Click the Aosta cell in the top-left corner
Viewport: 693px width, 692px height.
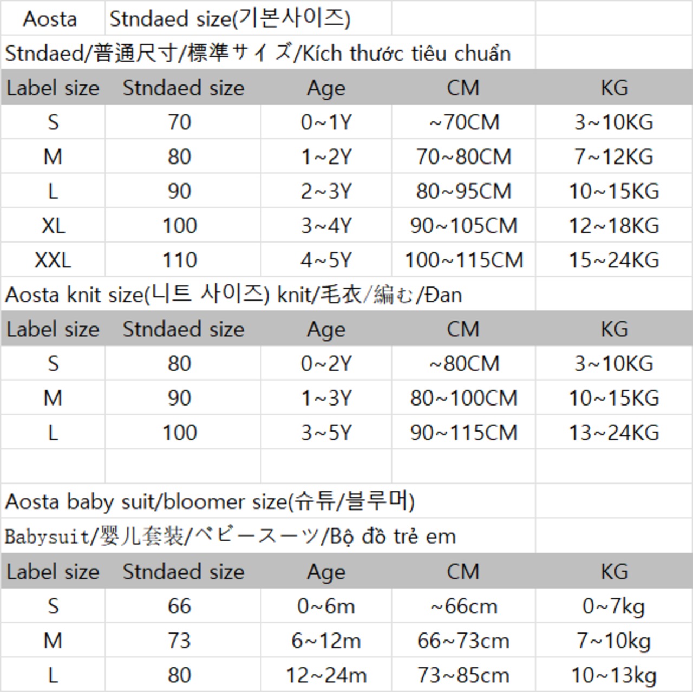(50, 19)
